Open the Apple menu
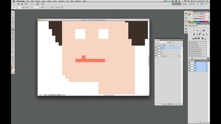Viewport: 221px width, 124px height. pos(14,1)
